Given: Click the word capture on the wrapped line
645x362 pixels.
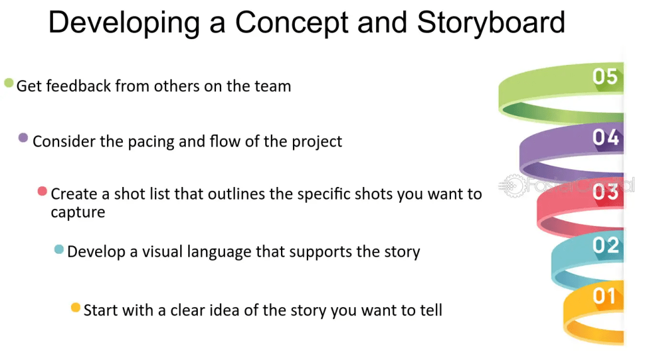Looking at the screenshot, I should click(x=77, y=213).
